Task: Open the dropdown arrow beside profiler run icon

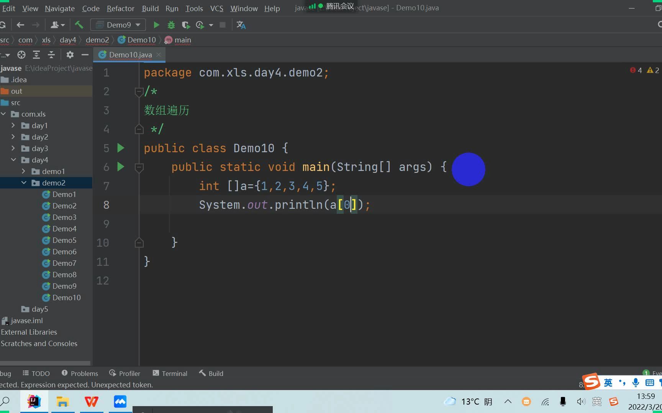Action: [211, 25]
